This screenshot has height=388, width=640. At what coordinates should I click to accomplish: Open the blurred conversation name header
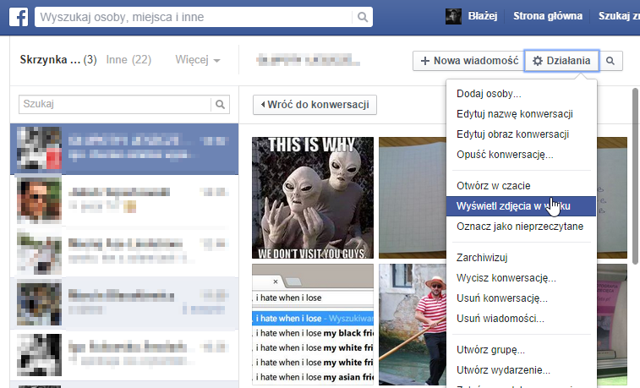click(x=308, y=60)
